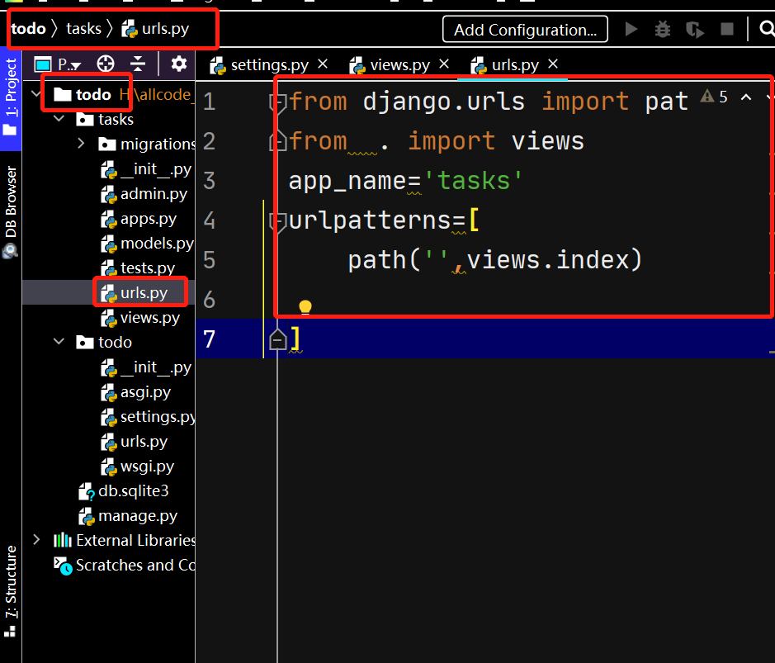Select db.sqlite3 file
The image size is (775, 663).
pos(124,491)
